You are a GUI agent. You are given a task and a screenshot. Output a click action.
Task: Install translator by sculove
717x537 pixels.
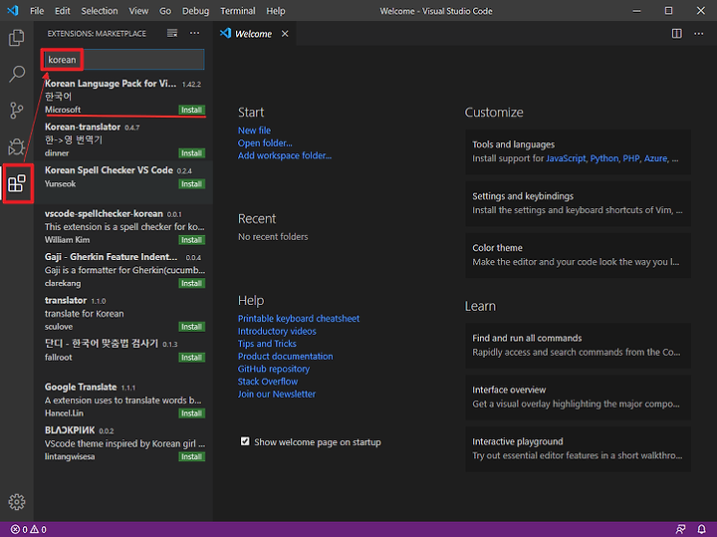(191, 327)
